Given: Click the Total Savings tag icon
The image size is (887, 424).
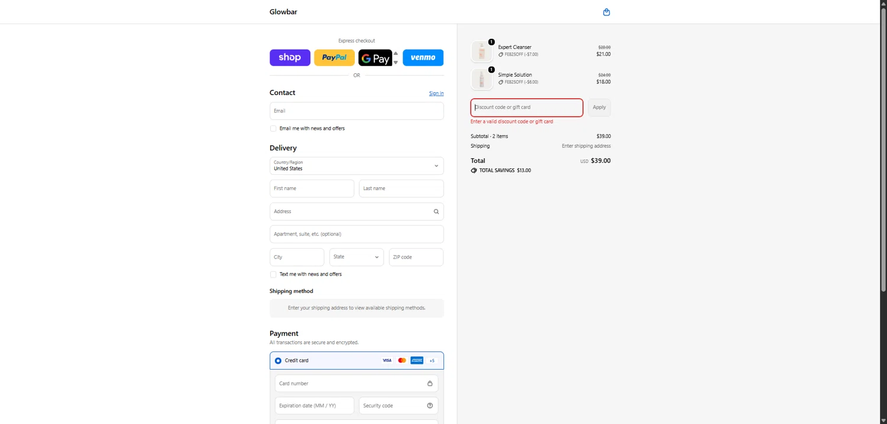Looking at the screenshot, I should tap(474, 170).
